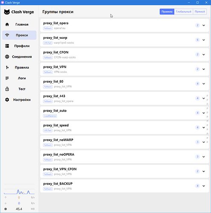
Task: Click the Clash Verge cat logo
Action: [x=7, y=12]
